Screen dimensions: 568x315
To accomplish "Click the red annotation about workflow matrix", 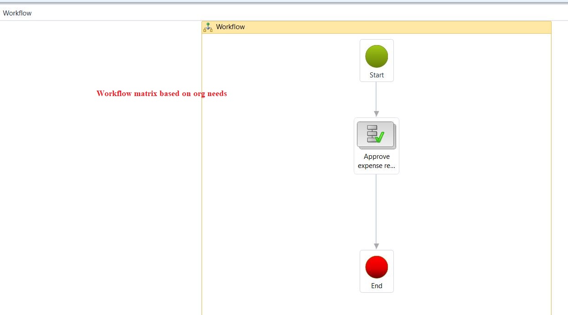I will pos(161,93).
